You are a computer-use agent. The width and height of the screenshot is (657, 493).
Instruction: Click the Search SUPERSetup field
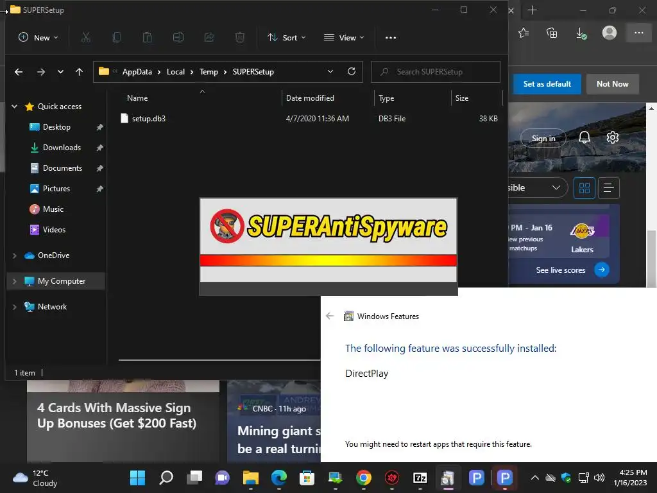coord(436,72)
